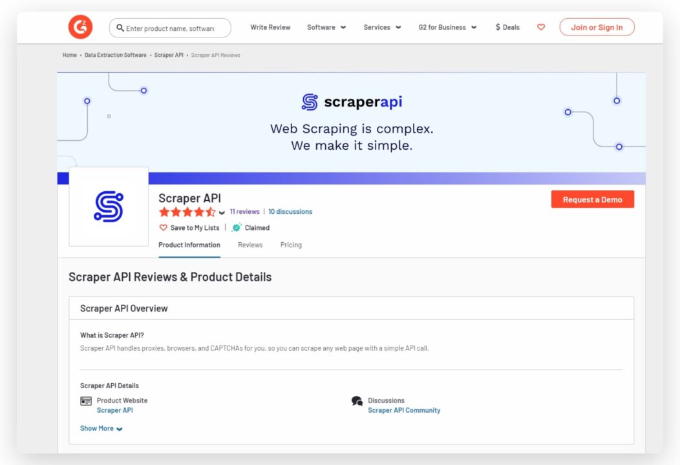Click the 'What is Scraper API?' text

coord(112,335)
